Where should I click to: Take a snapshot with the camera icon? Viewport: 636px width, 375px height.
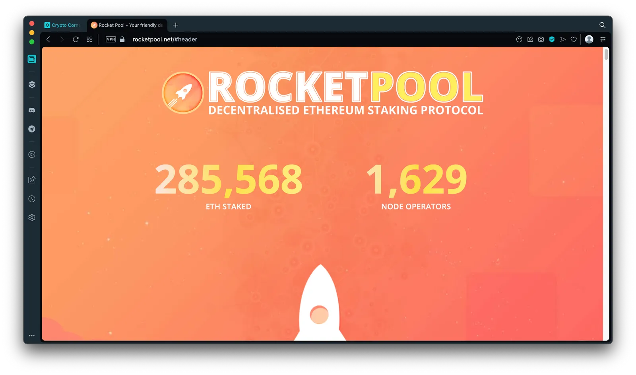click(541, 39)
